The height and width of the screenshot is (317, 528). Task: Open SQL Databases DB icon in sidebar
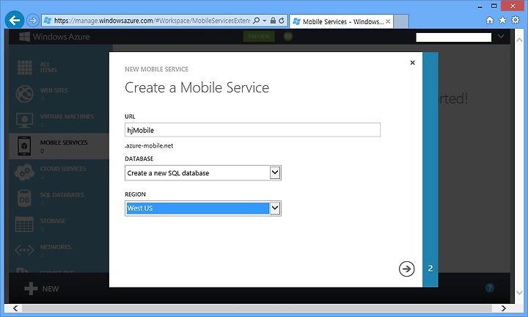[x=24, y=198]
